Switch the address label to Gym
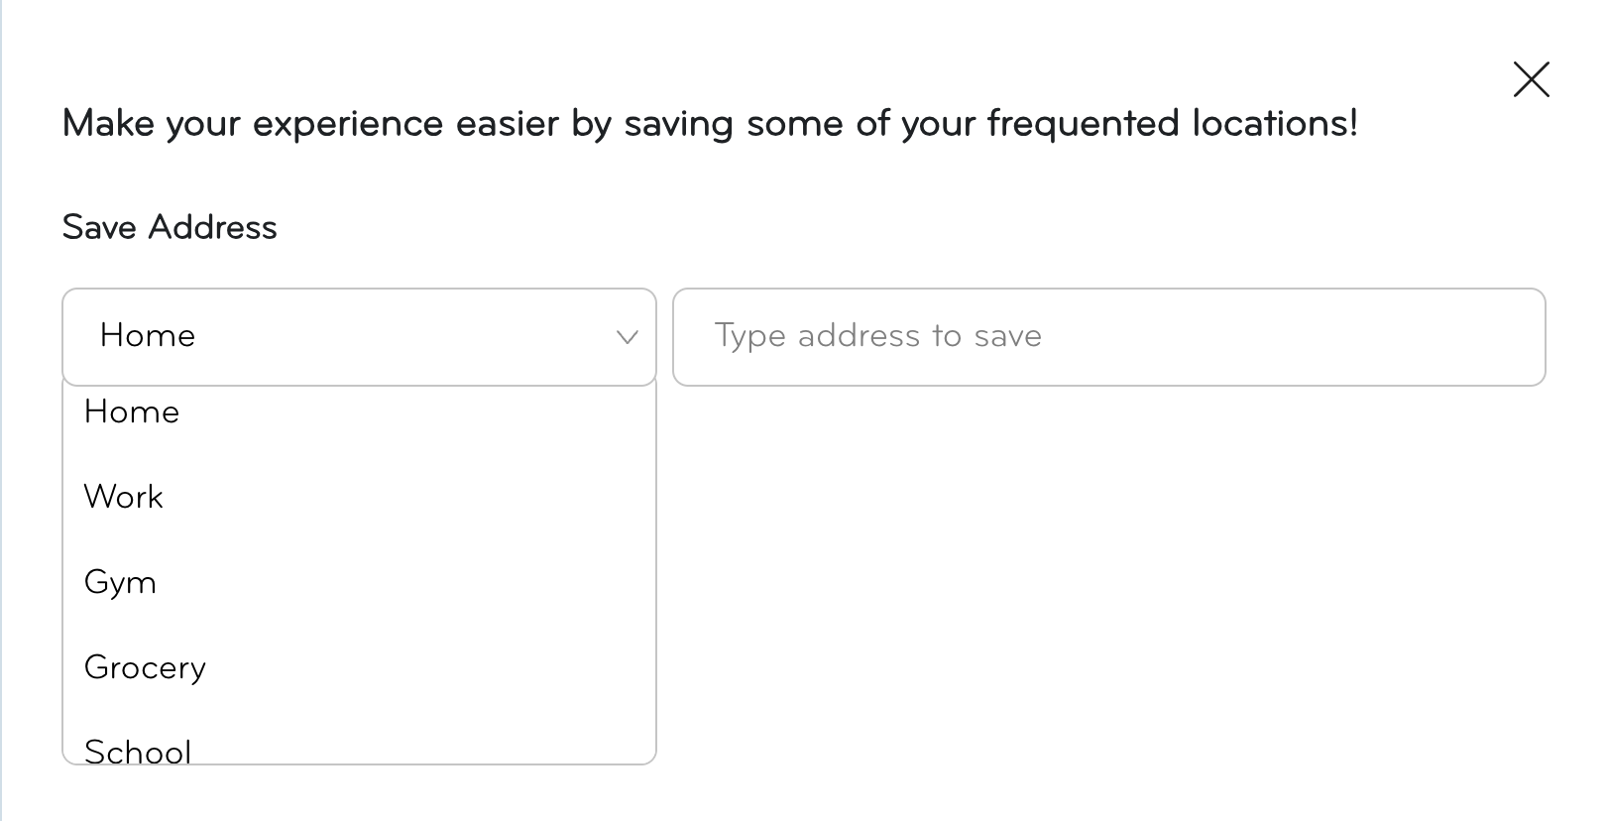Screen dimensions: 1608x821 (x=120, y=582)
